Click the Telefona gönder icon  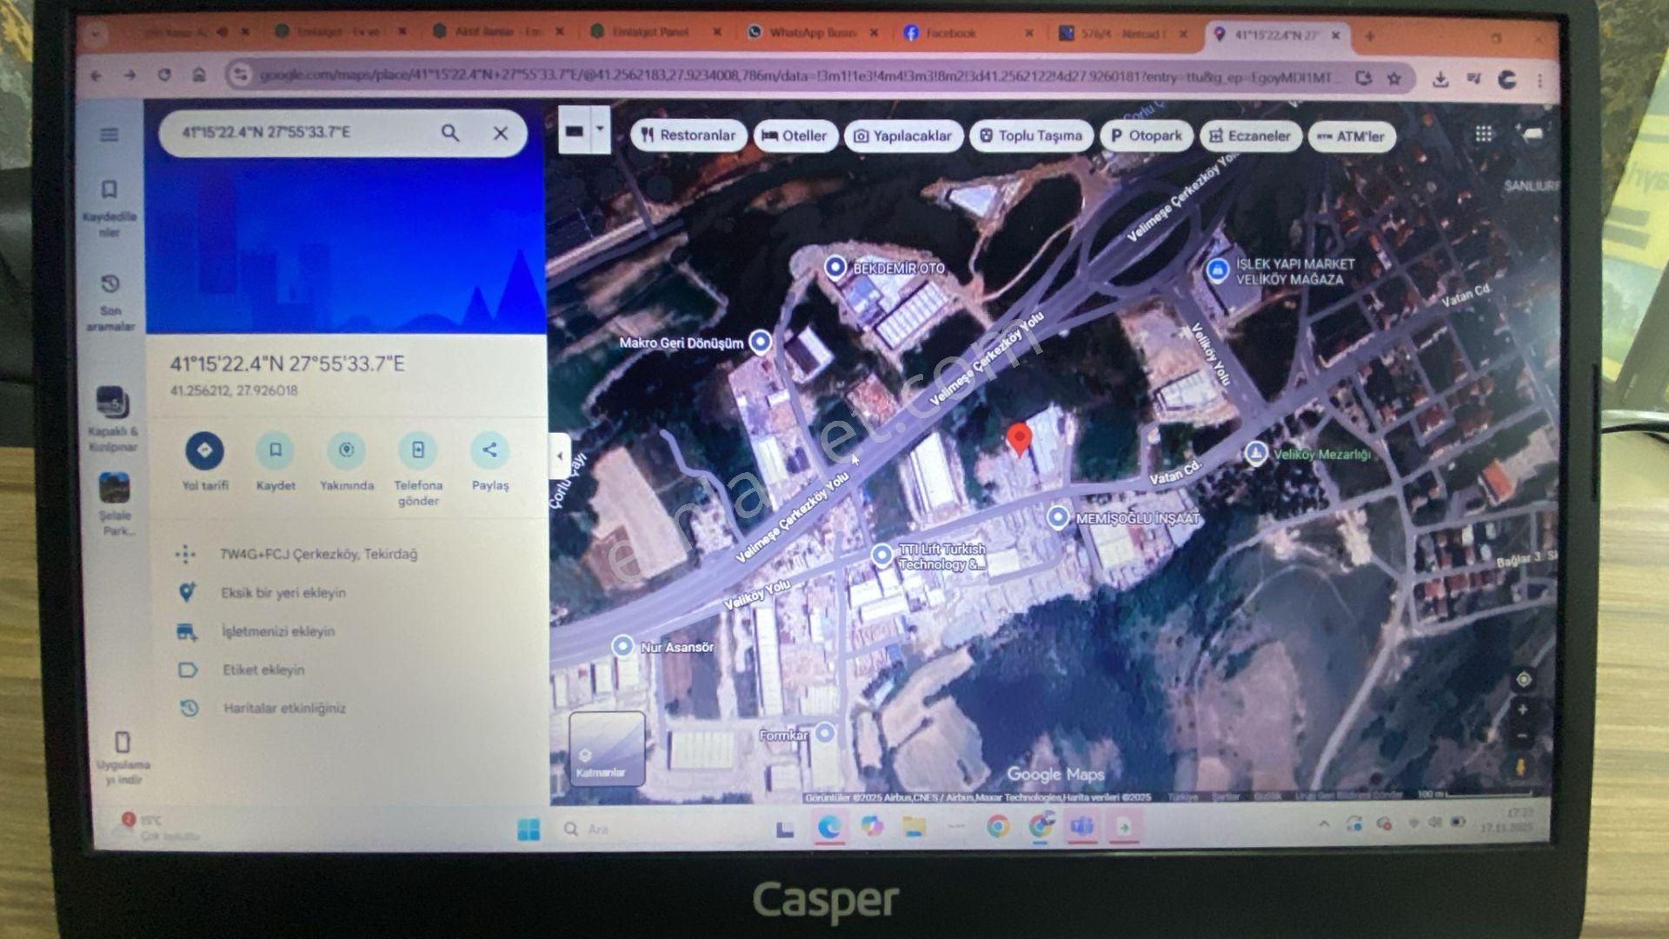pos(418,450)
